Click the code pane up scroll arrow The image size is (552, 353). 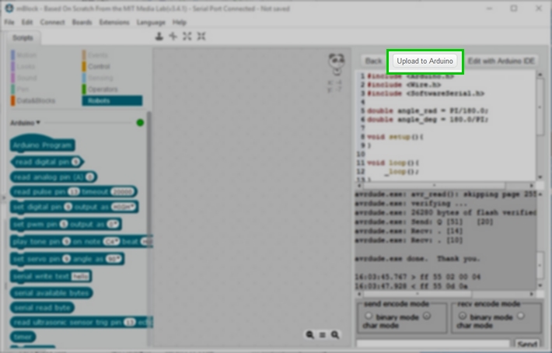tap(540, 75)
